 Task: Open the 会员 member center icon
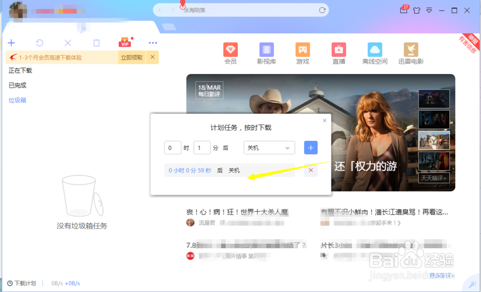pyautogui.click(x=230, y=50)
